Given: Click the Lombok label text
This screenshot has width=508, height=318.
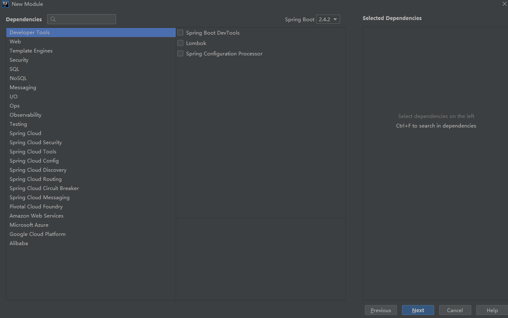Looking at the screenshot, I should coord(196,43).
